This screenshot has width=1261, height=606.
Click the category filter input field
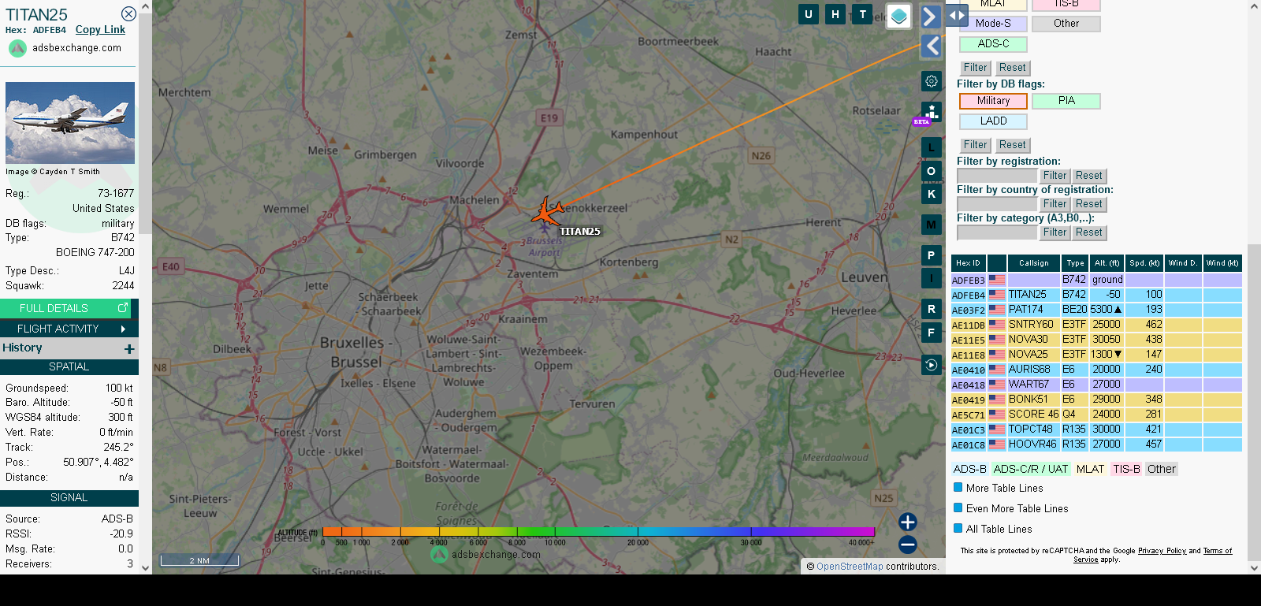(997, 232)
